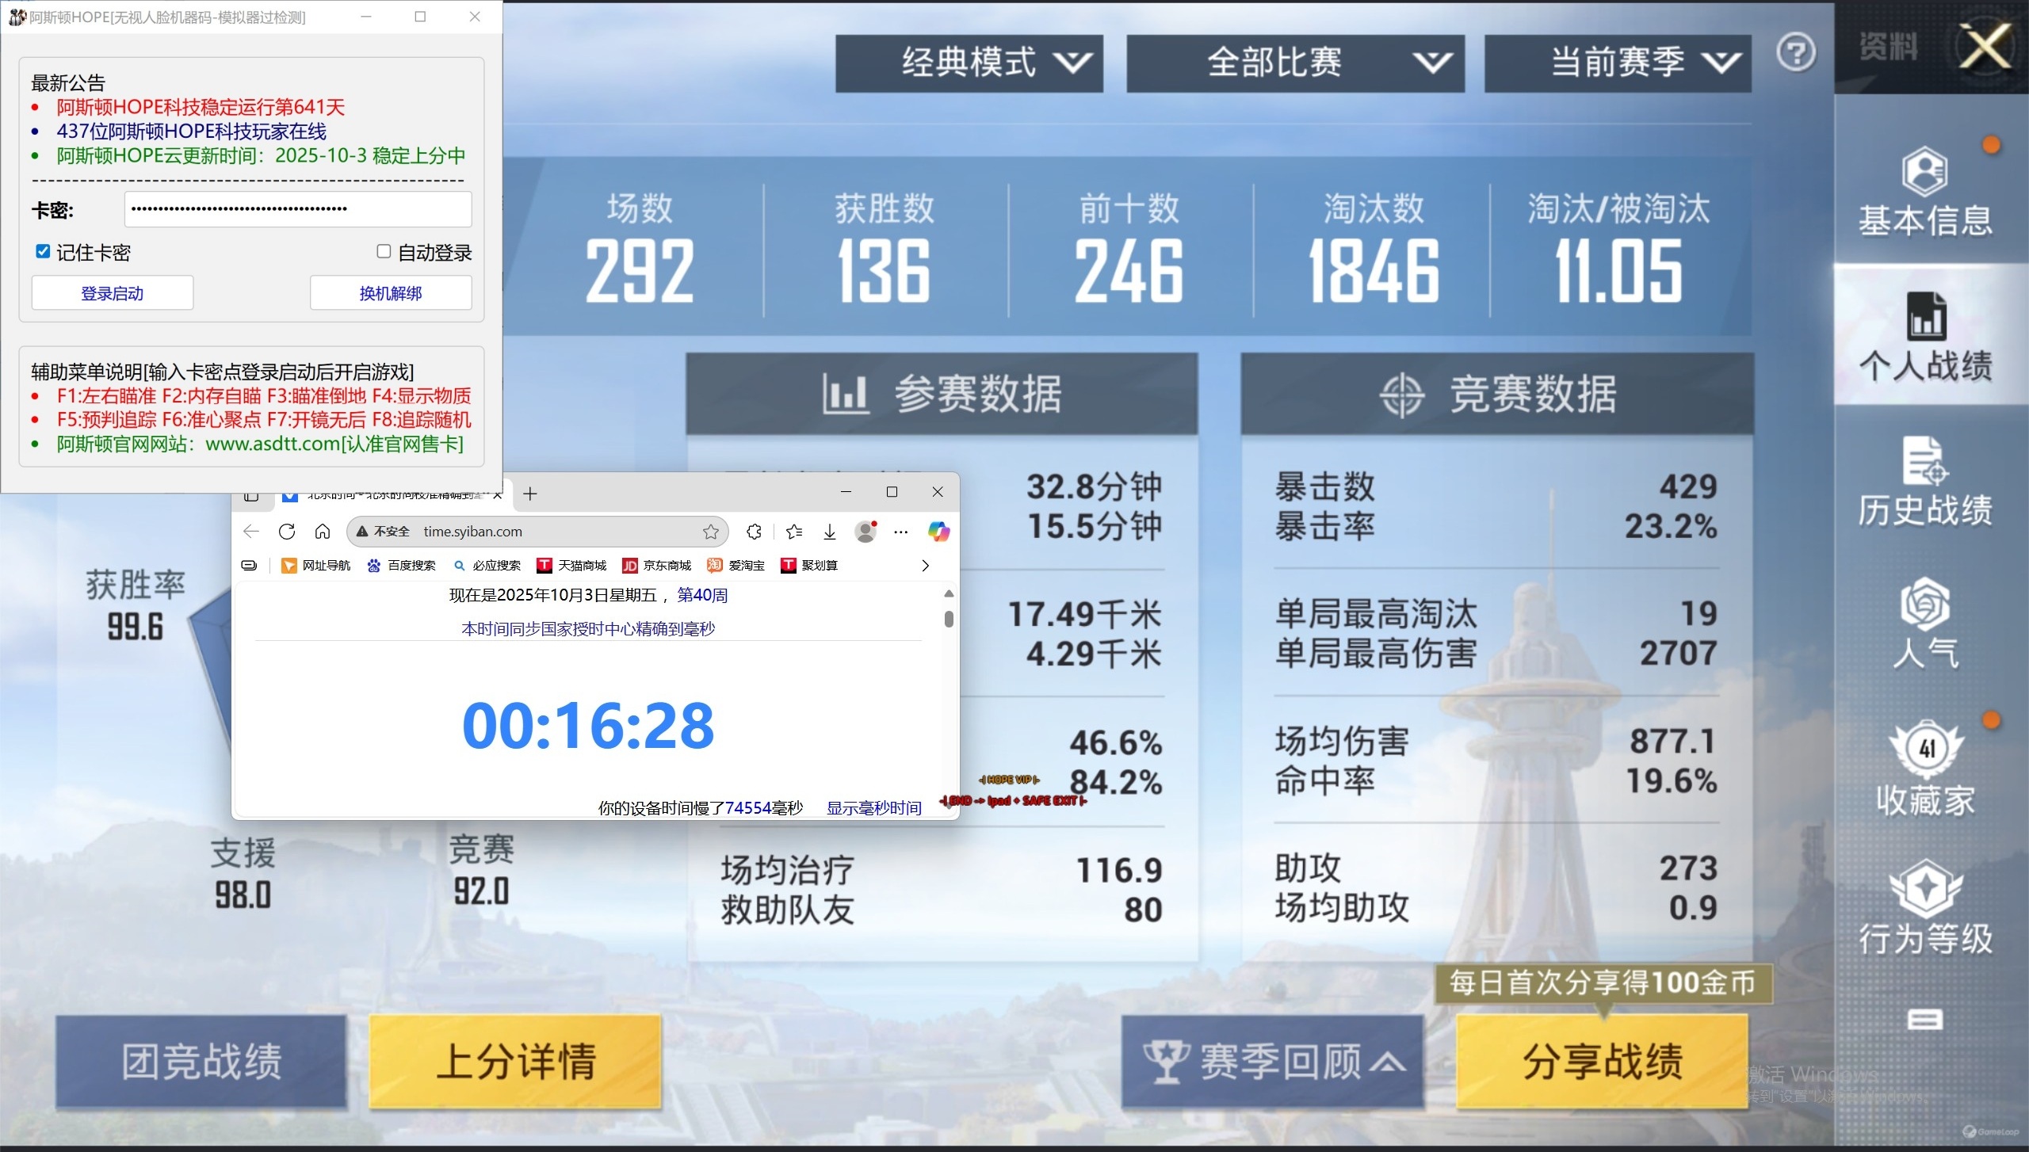
Task: Expand the 全部比赛 match dropdown
Action: [x=1294, y=63]
